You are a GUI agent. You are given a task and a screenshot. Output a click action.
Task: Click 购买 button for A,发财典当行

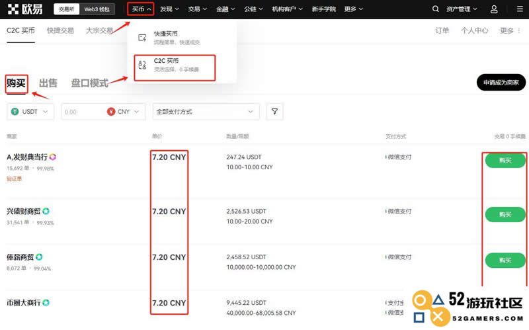pos(505,160)
